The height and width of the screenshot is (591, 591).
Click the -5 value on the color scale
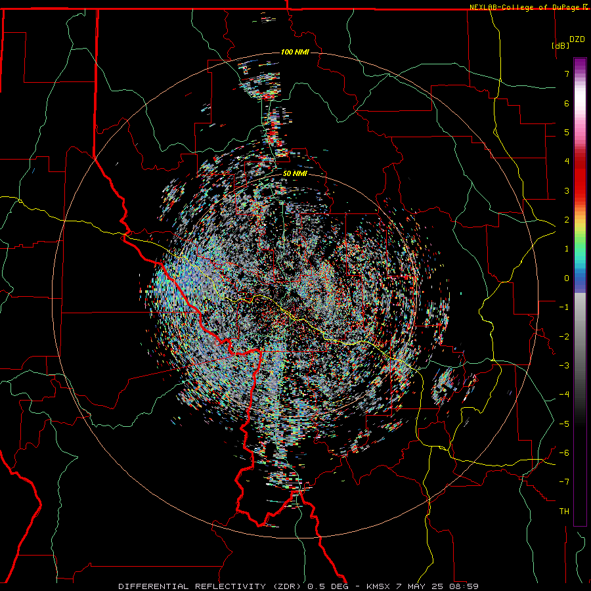click(x=564, y=424)
